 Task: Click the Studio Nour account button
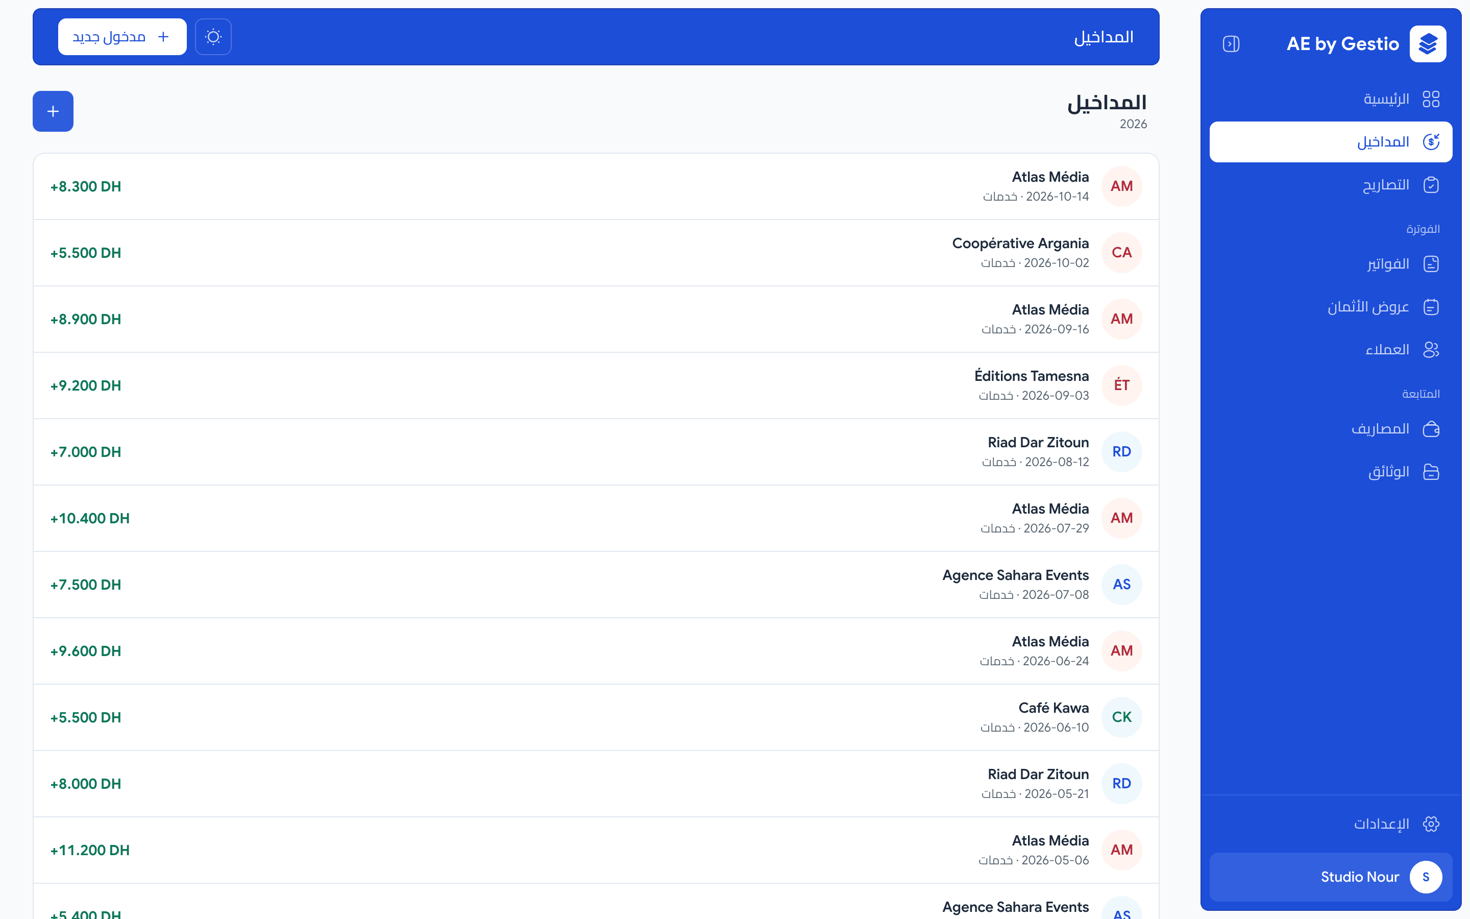coord(1330,877)
